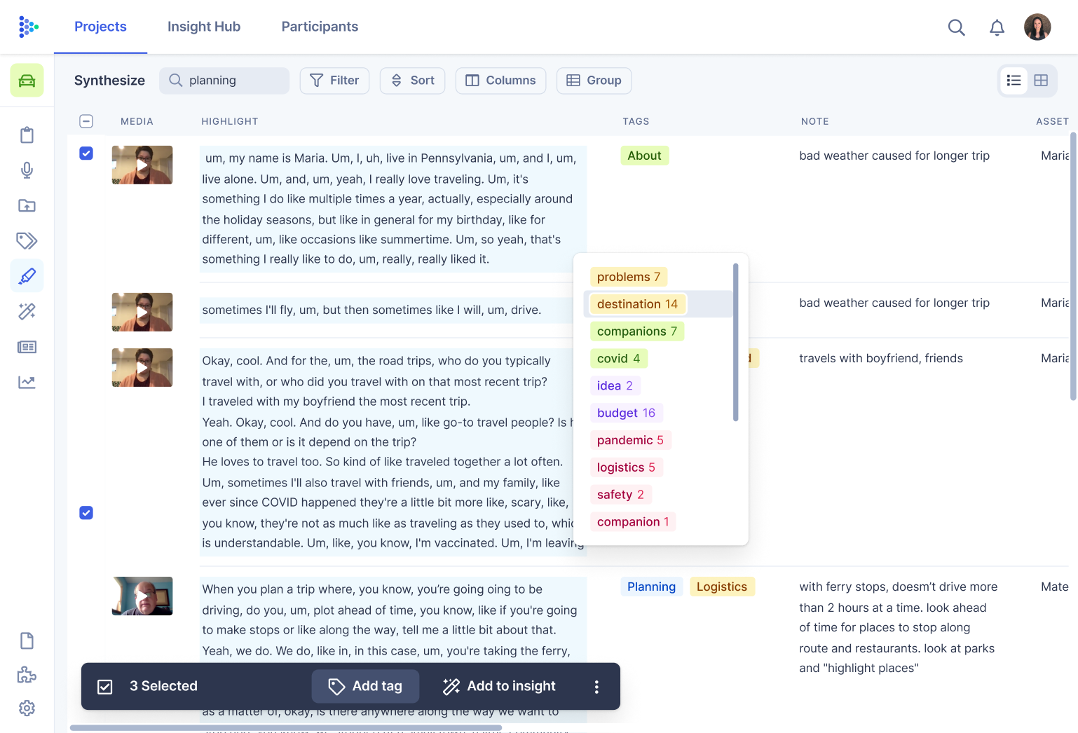This screenshot has height=733, width=1078.
Task: Open notifications bell
Action: pyautogui.click(x=997, y=27)
